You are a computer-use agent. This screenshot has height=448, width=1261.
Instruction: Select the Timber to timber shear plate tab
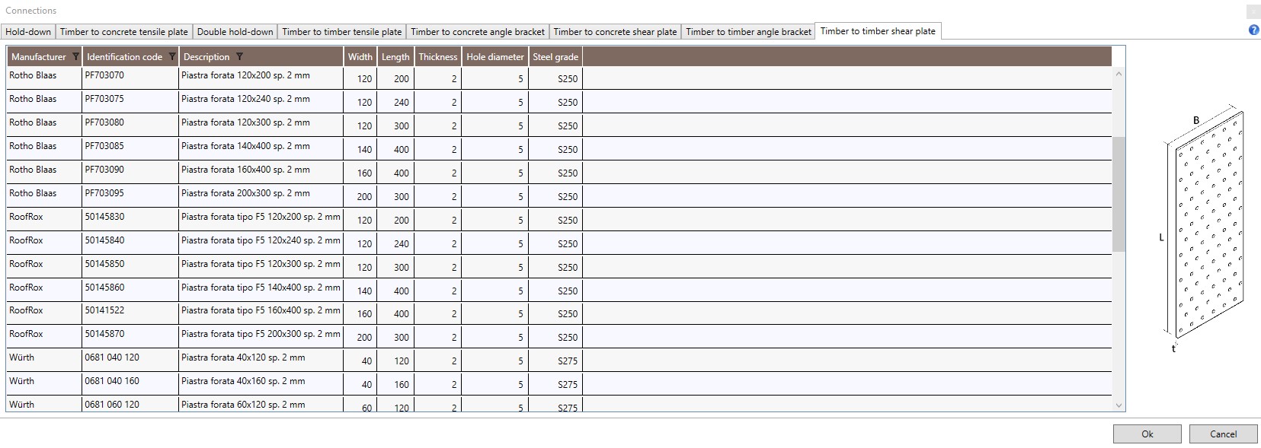(x=878, y=31)
